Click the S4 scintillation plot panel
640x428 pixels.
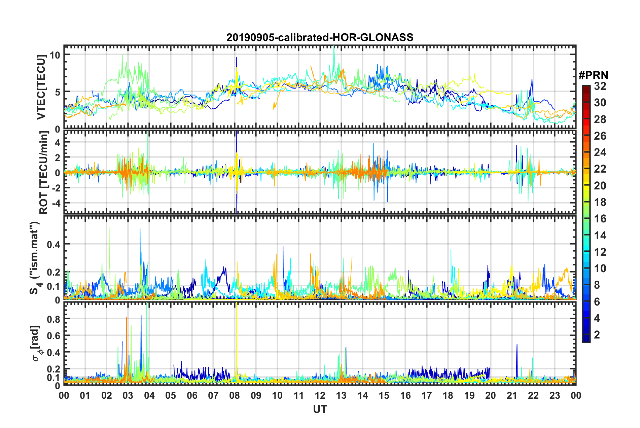click(320, 257)
